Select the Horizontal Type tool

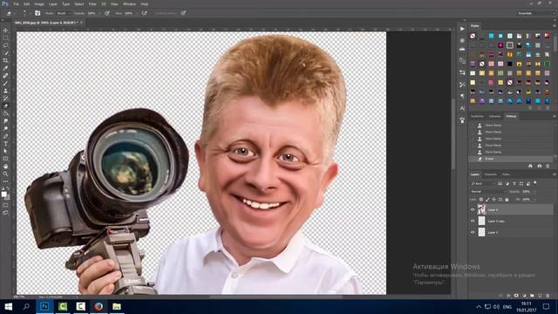[x=5, y=143]
